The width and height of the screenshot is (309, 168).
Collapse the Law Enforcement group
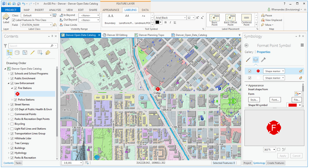pos(9,83)
